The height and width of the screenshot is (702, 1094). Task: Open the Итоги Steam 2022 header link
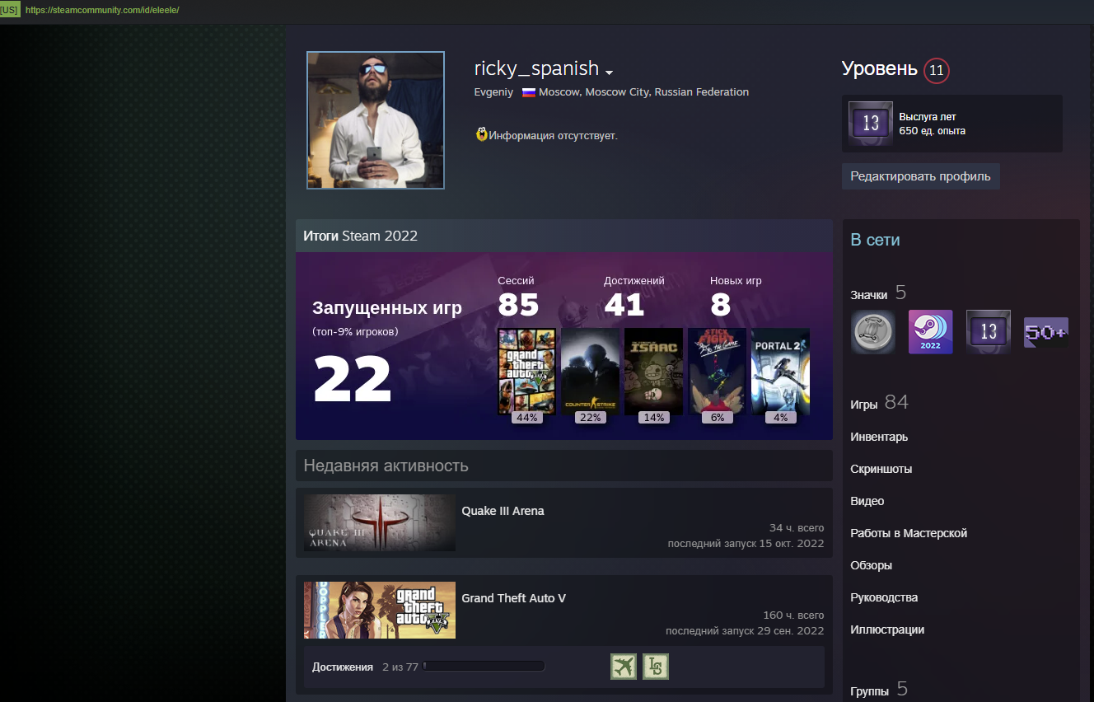pyautogui.click(x=361, y=236)
